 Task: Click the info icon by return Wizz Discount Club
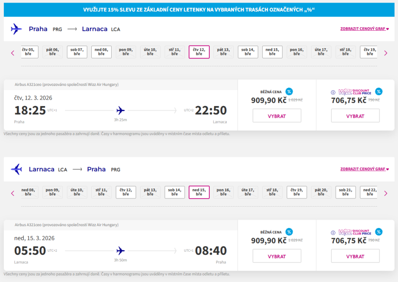point(333,232)
